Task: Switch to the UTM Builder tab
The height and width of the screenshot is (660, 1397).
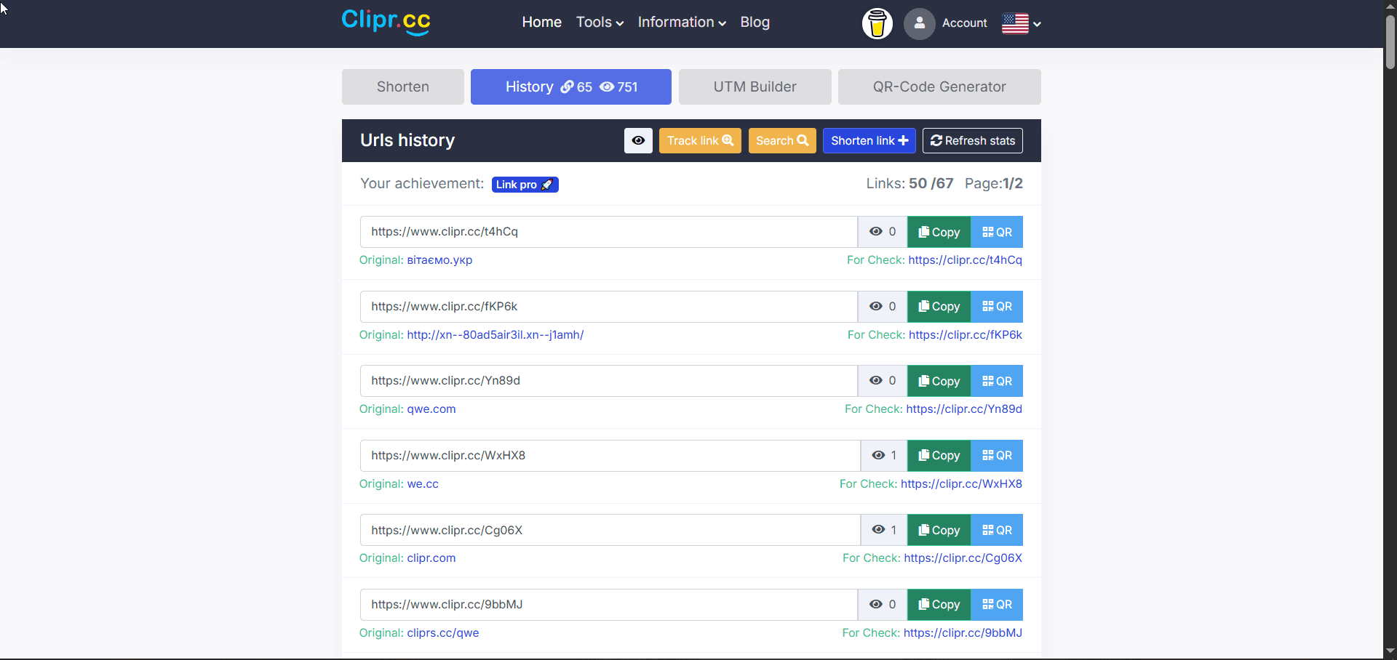Action: 755,86
